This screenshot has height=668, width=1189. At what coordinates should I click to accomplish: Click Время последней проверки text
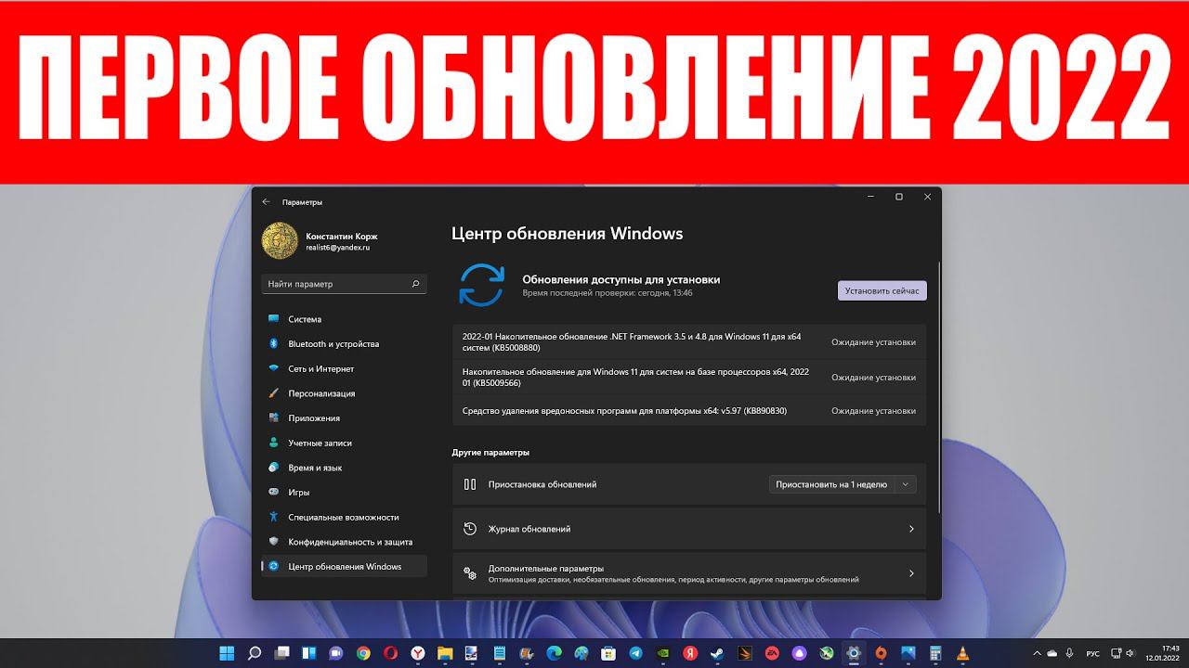pos(608,293)
